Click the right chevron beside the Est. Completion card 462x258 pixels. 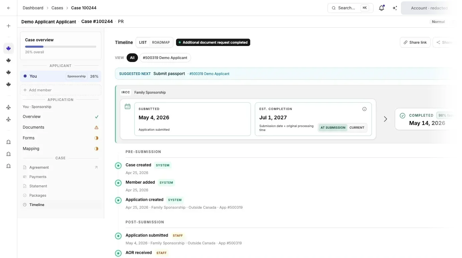(386, 119)
